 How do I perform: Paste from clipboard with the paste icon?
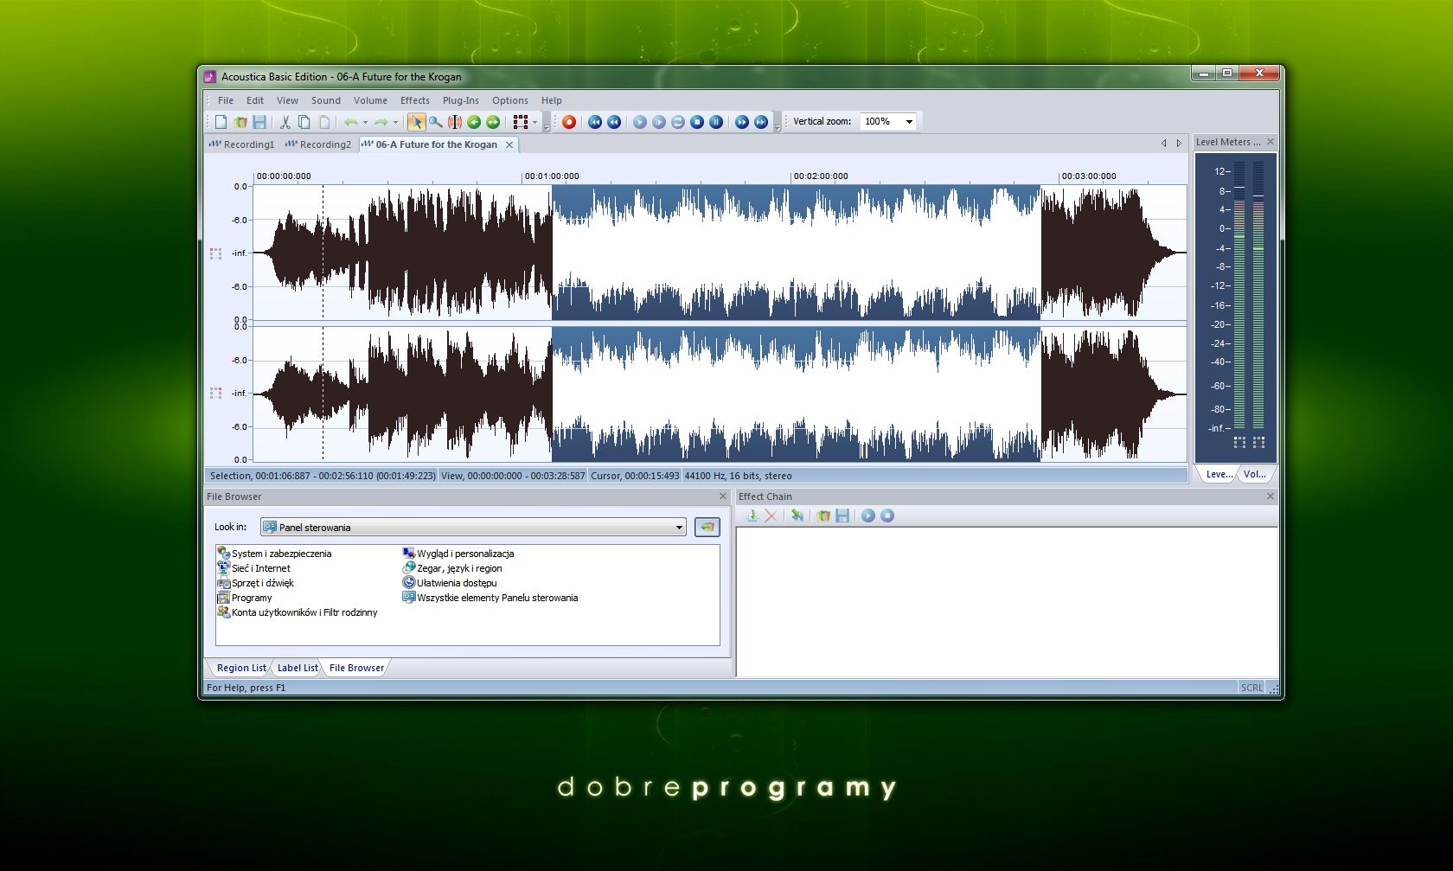[x=324, y=122]
